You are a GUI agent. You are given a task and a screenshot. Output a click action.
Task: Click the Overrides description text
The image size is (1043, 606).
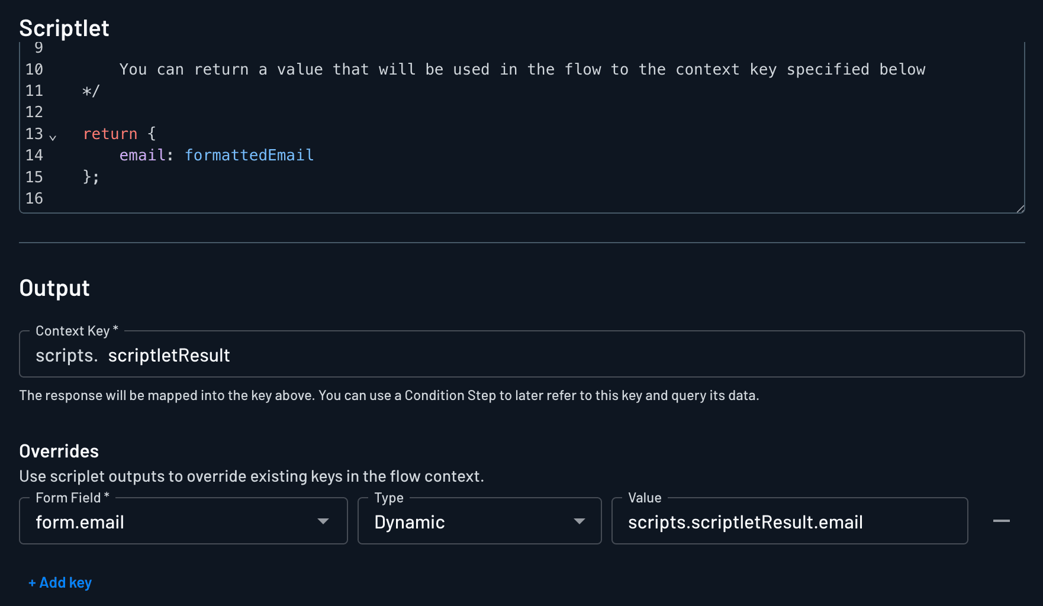[252, 476]
